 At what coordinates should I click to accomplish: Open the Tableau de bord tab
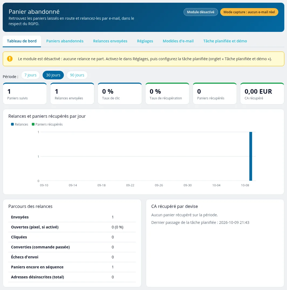click(x=22, y=41)
